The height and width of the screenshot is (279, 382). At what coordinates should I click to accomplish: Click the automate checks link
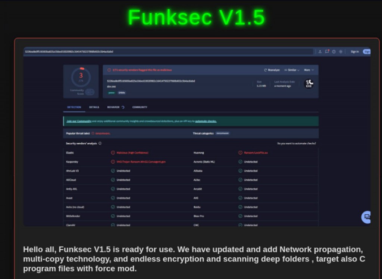coord(206,121)
